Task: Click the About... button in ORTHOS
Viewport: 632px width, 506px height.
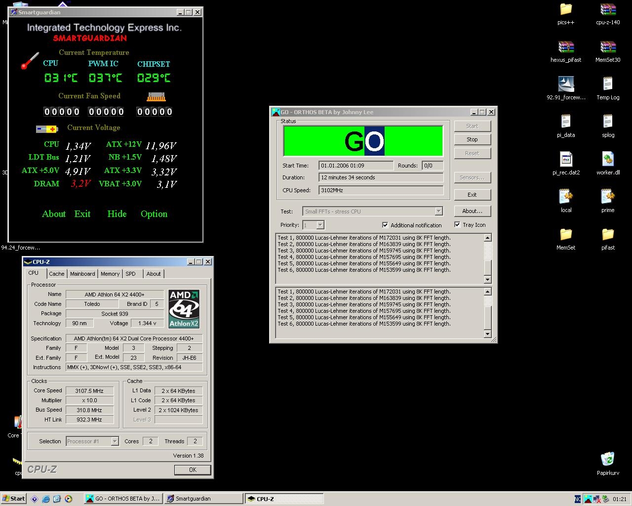Action: pyautogui.click(x=472, y=211)
